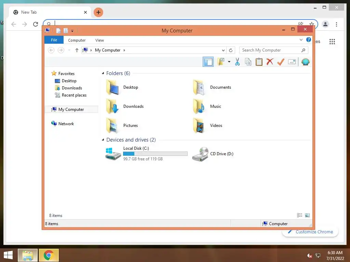Open the Chrome profile avatar
The image size is (350, 262).
325,24
